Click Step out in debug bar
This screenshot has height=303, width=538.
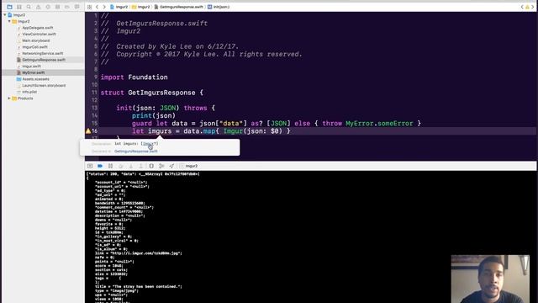tap(140, 166)
